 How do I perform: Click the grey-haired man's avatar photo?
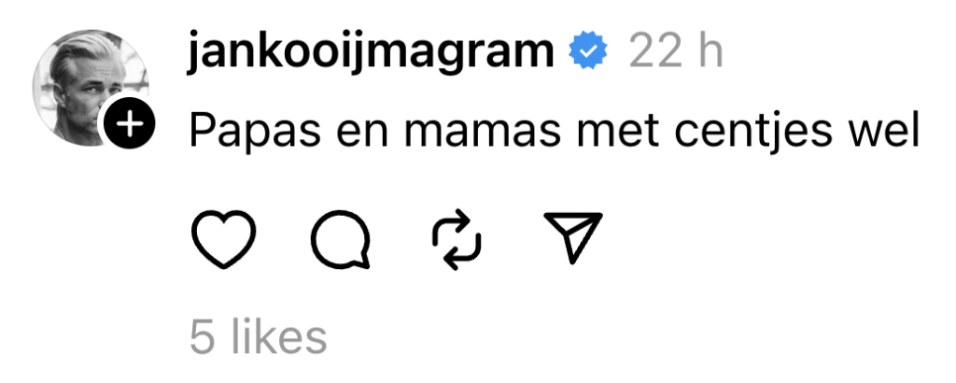[91, 87]
